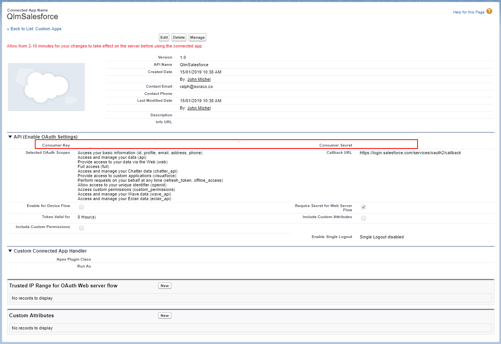Click the chatter_api scope line
The width and height of the screenshot is (501, 344).
point(127,171)
